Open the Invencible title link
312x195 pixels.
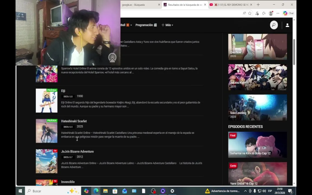tap(68, 182)
